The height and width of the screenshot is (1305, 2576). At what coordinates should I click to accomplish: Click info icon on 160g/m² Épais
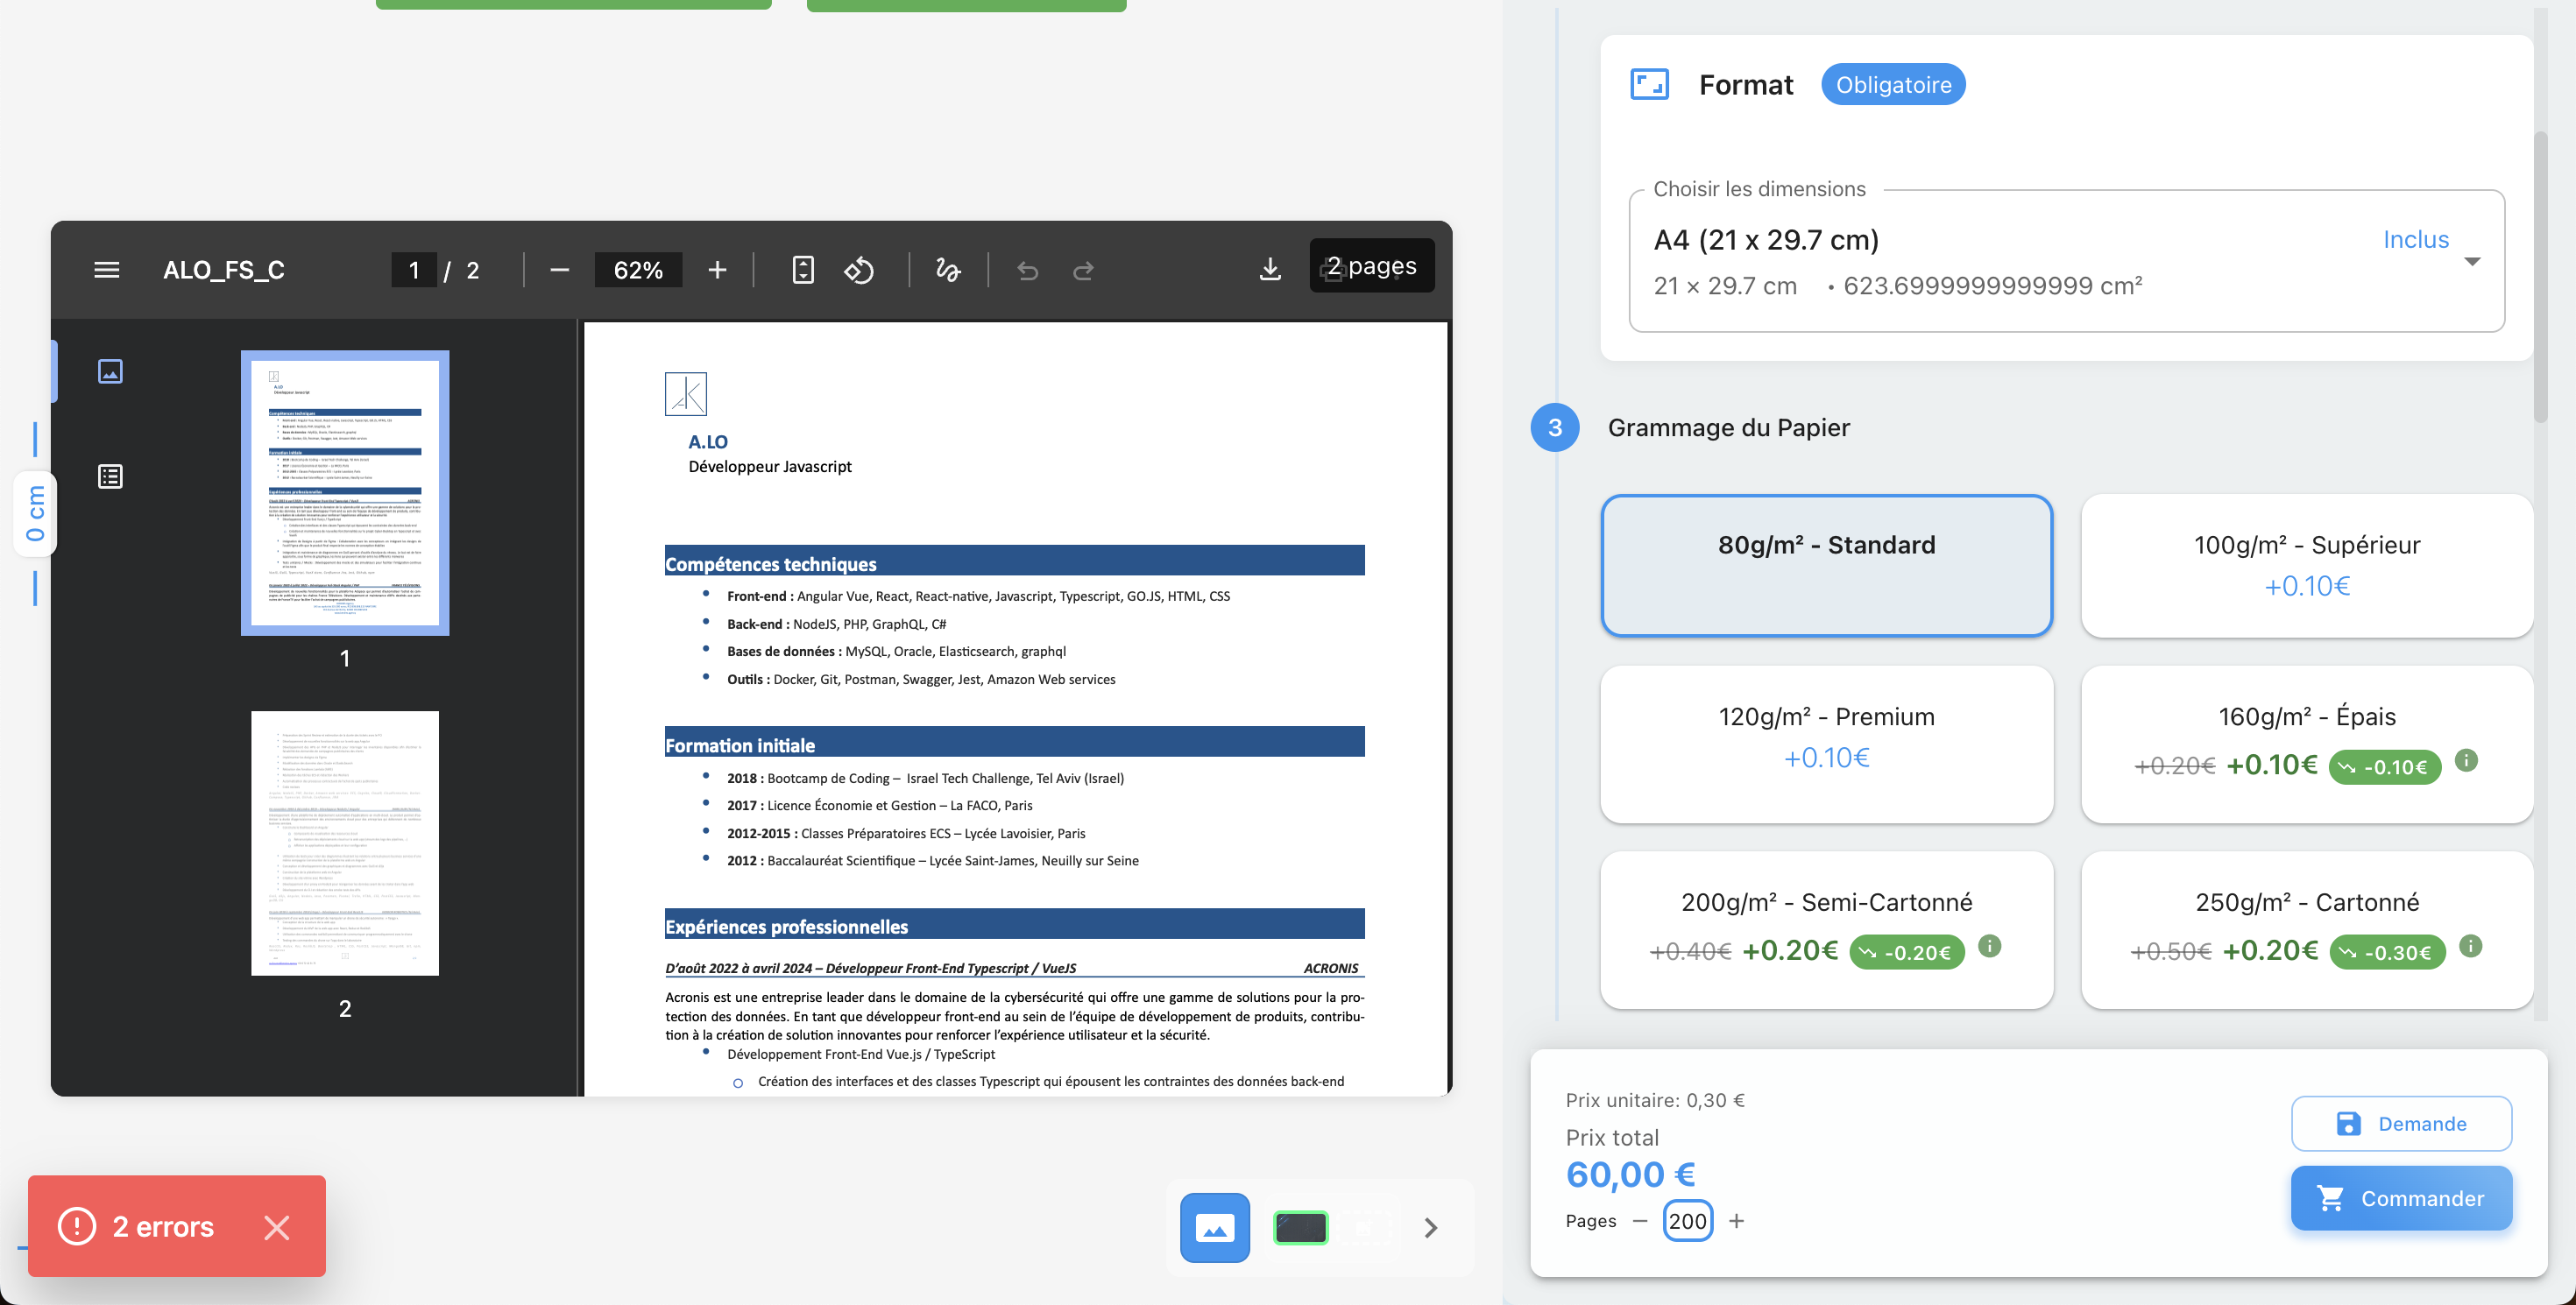[x=2466, y=760]
